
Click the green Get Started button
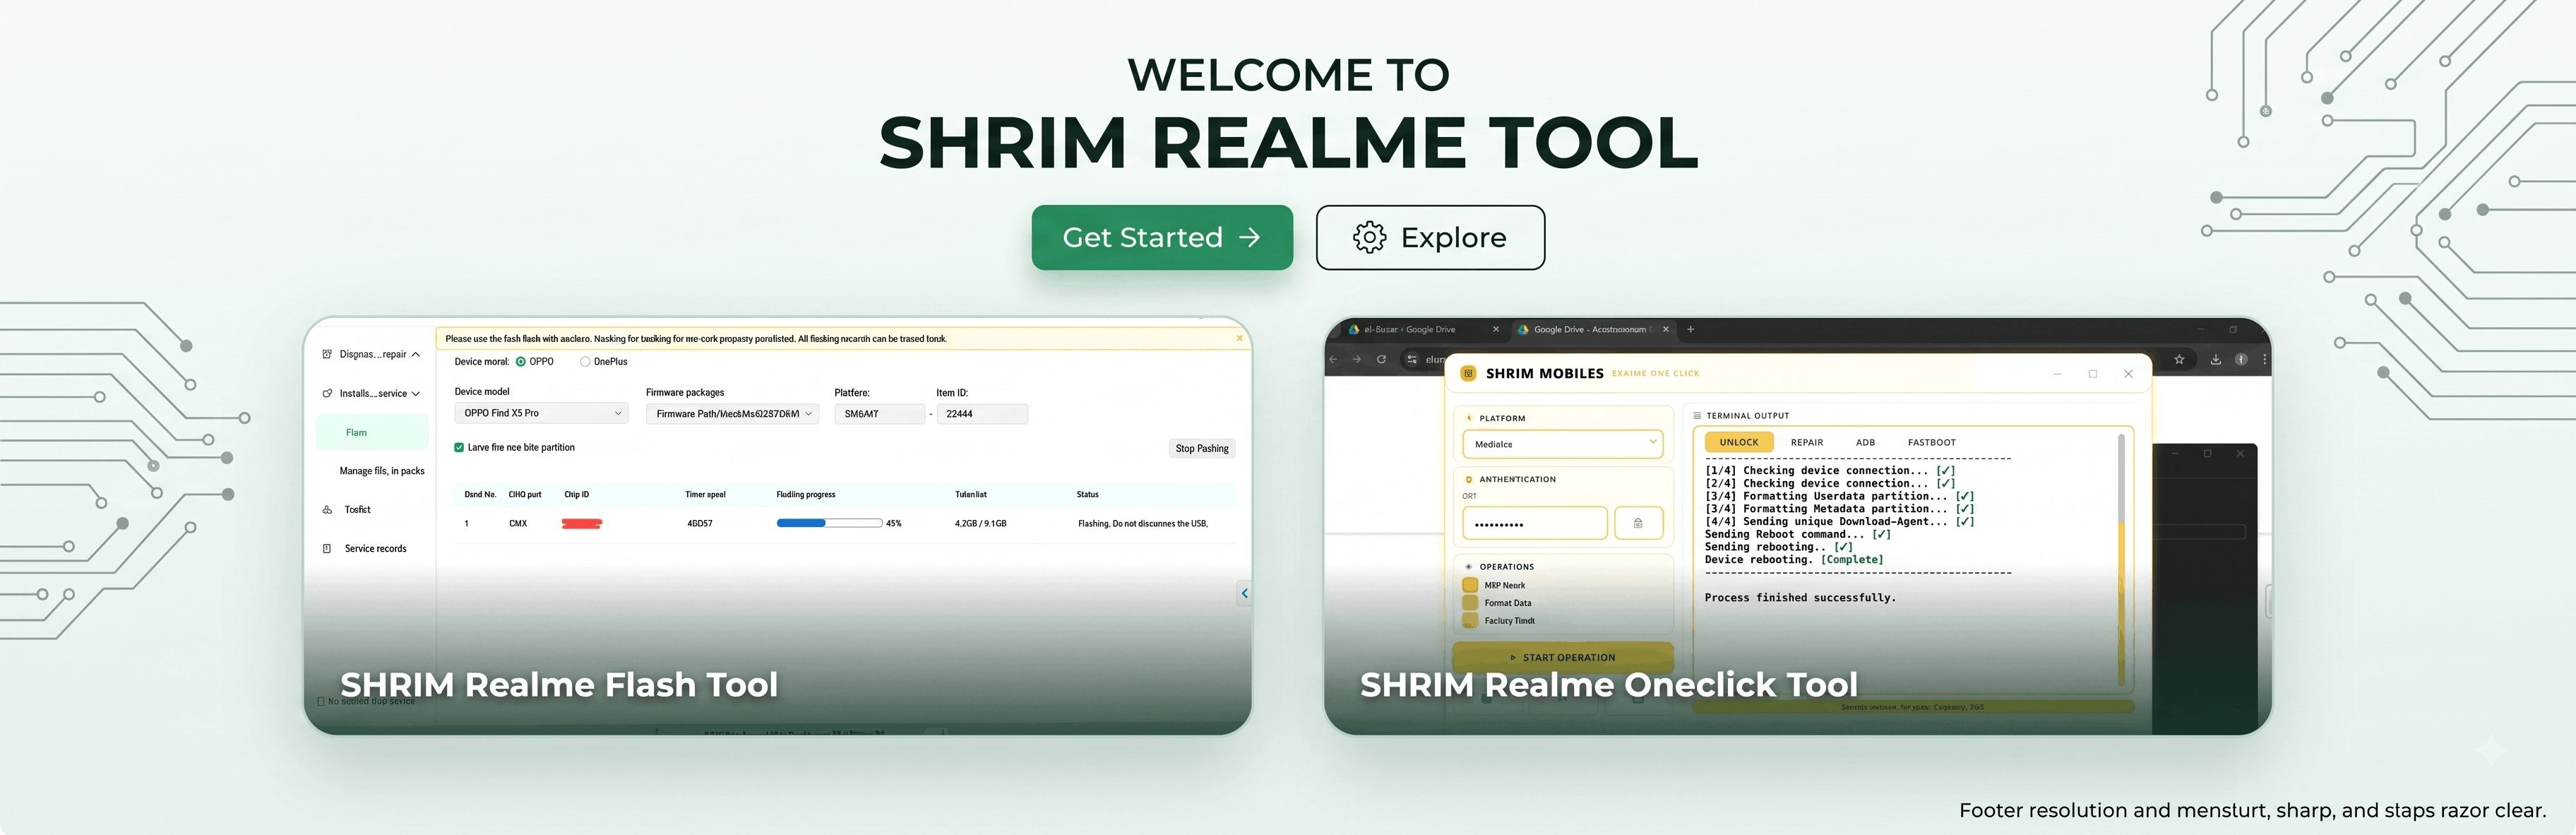click(x=1162, y=237)
